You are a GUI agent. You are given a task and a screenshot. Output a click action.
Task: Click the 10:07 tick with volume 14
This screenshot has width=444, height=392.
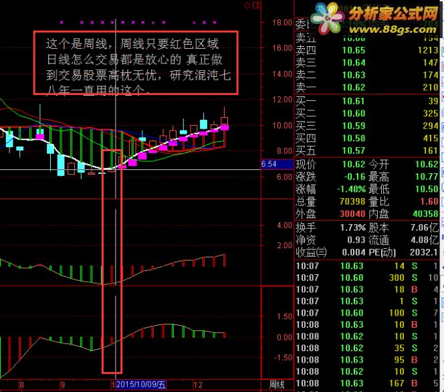pos(367,266)
